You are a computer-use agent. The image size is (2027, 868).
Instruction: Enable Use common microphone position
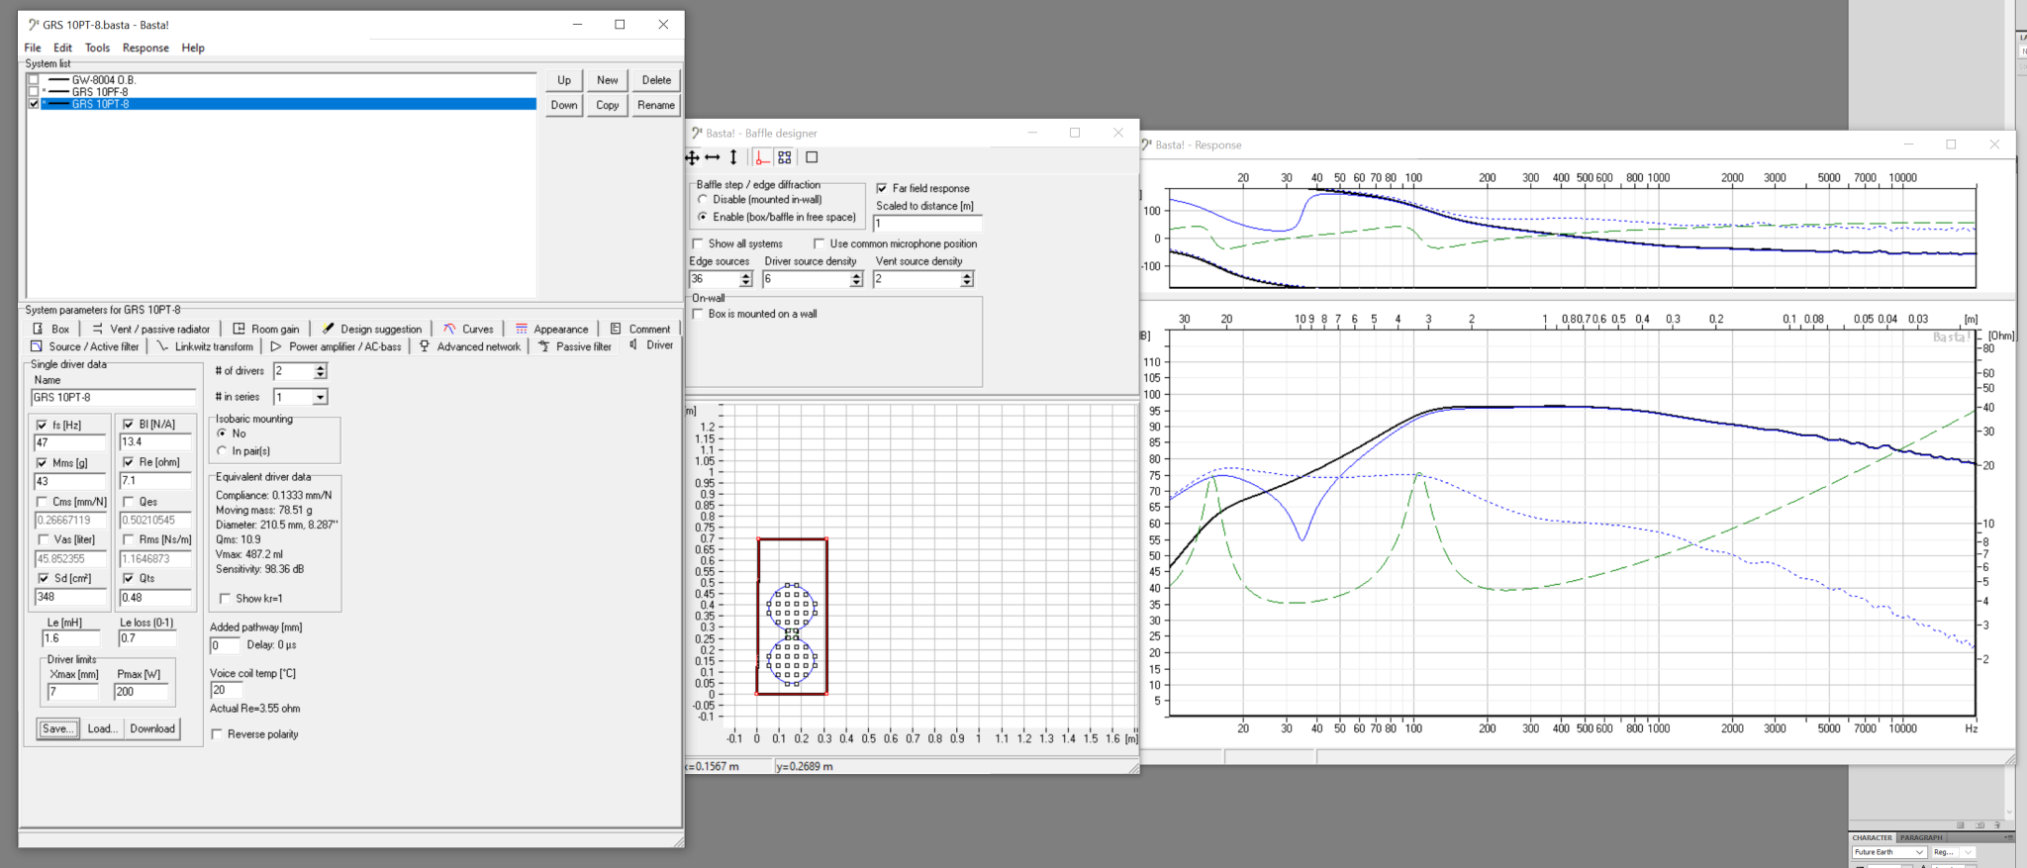[819, 243]
